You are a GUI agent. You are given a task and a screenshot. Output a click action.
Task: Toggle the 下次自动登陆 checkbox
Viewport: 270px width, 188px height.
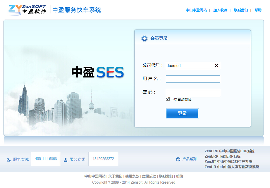(168, 99)
